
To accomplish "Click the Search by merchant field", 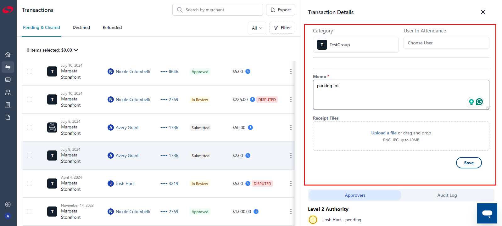I will click(x=218, y=10).
